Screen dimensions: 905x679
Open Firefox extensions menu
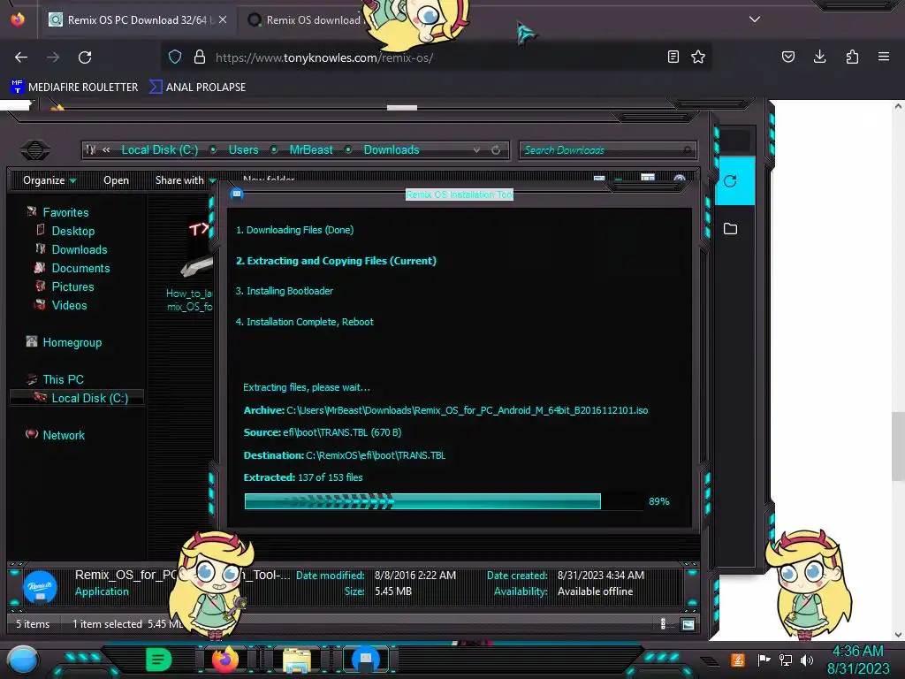852,57
